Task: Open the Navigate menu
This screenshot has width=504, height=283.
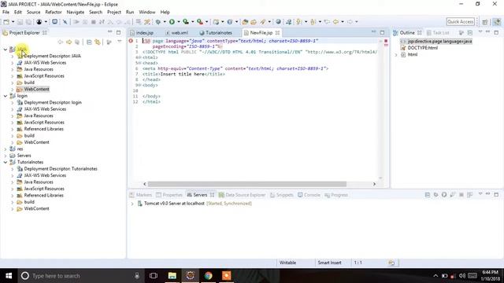Action: [76, 12]
